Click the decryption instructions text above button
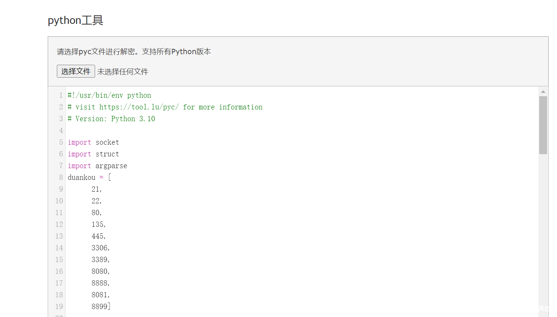Screen dimensions: 557x317 (x=133, y=52)
